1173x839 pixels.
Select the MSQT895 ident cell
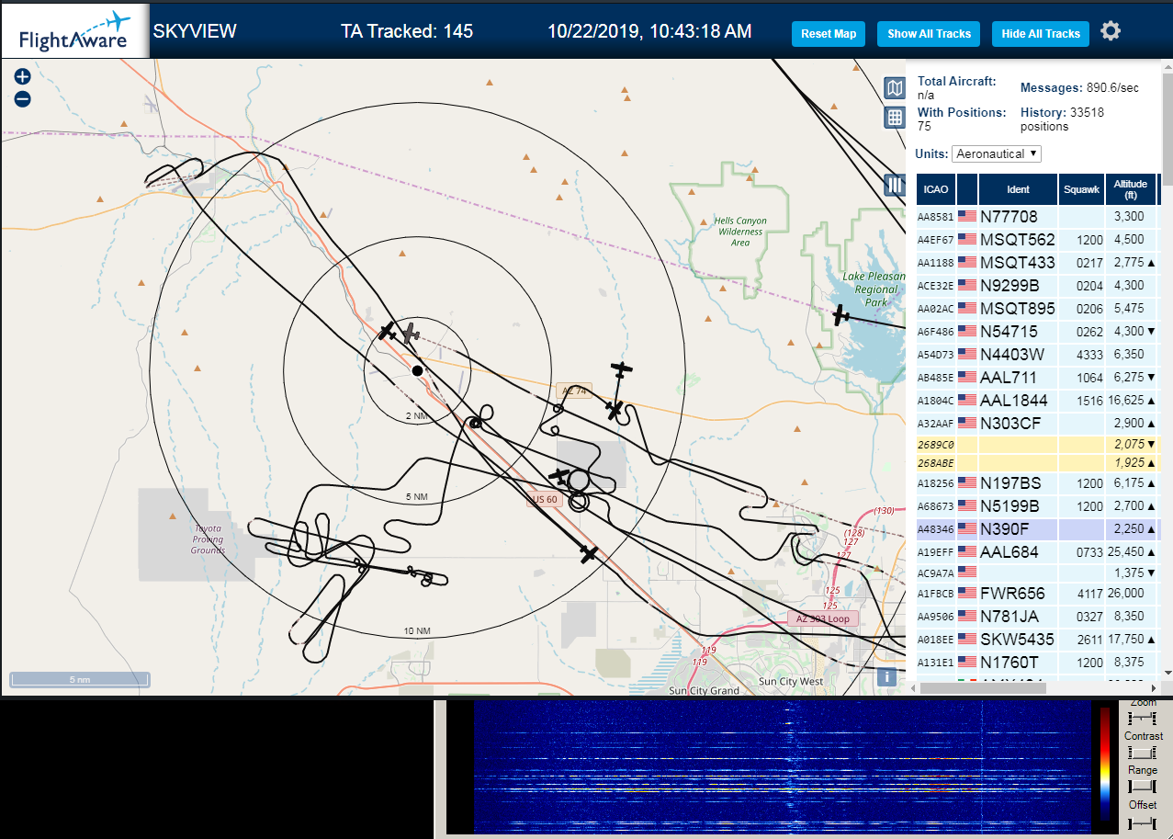click(1018, 309)
